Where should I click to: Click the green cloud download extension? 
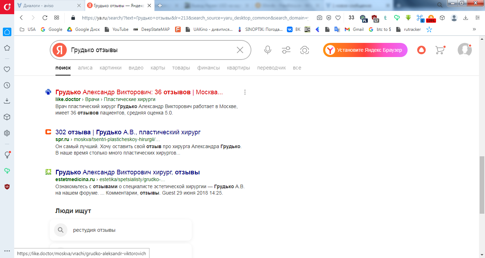coord(397,18)
